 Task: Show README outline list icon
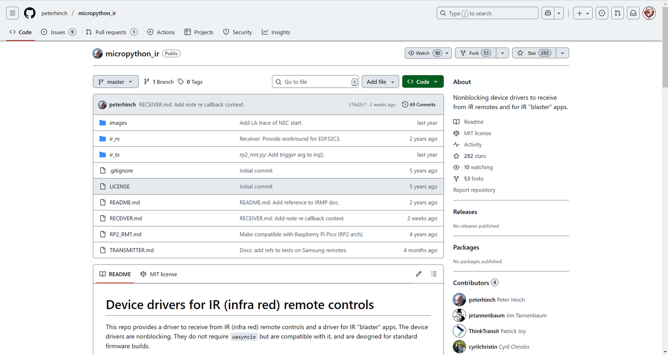pos(434,274)
